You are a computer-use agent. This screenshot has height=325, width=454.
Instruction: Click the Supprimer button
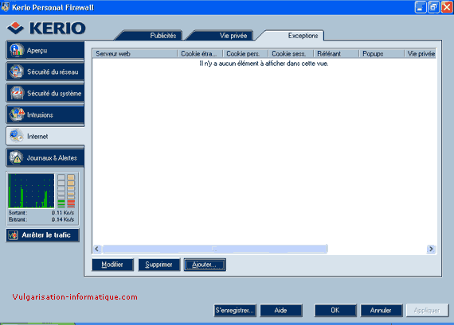[159, 265]
